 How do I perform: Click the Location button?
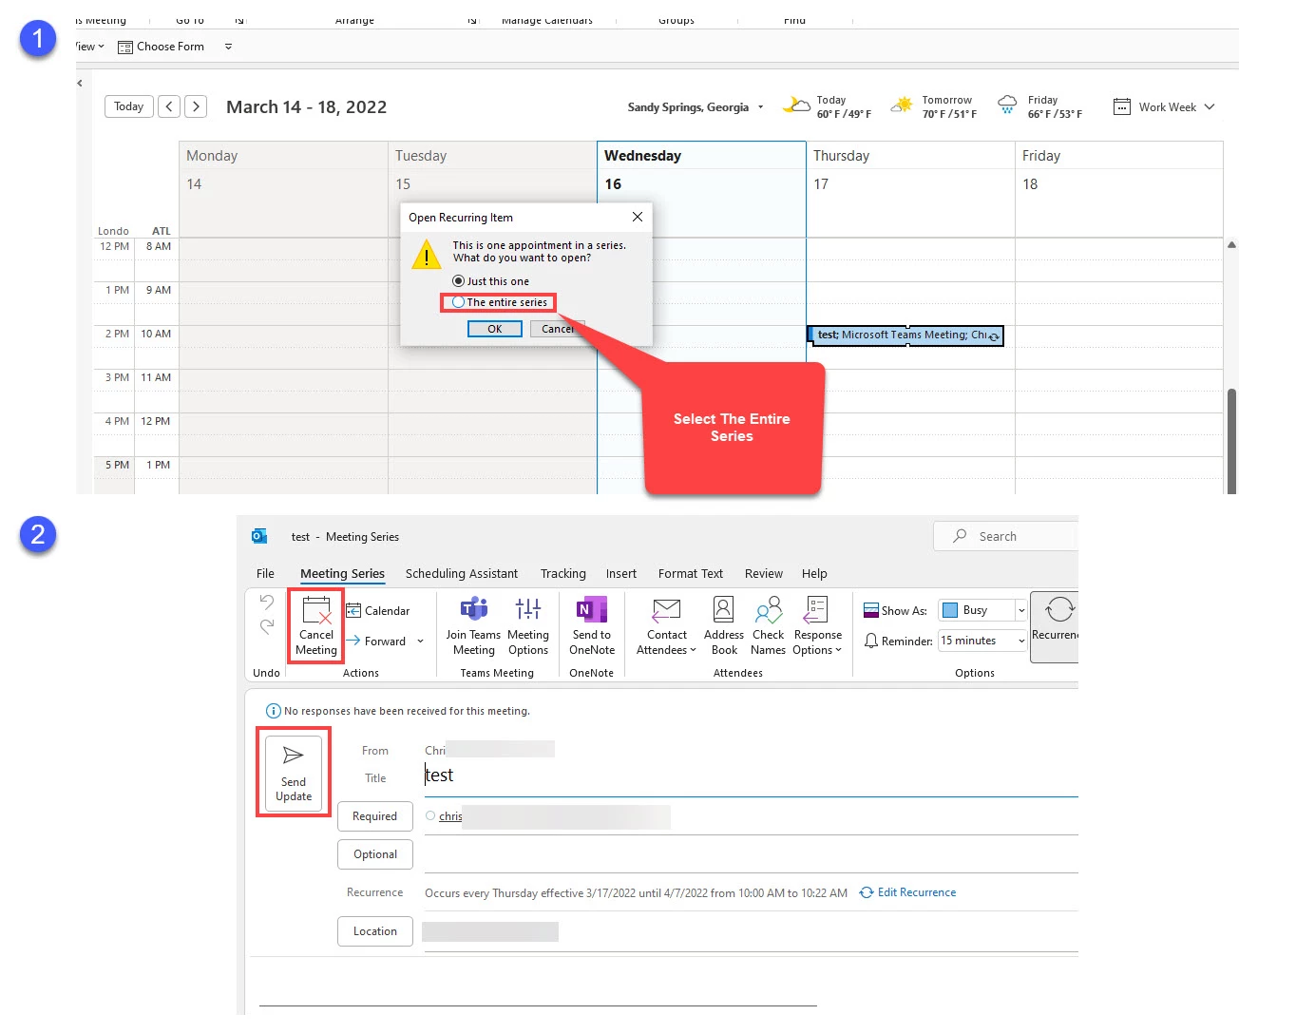pyautogui.click(x=374, y=931)
